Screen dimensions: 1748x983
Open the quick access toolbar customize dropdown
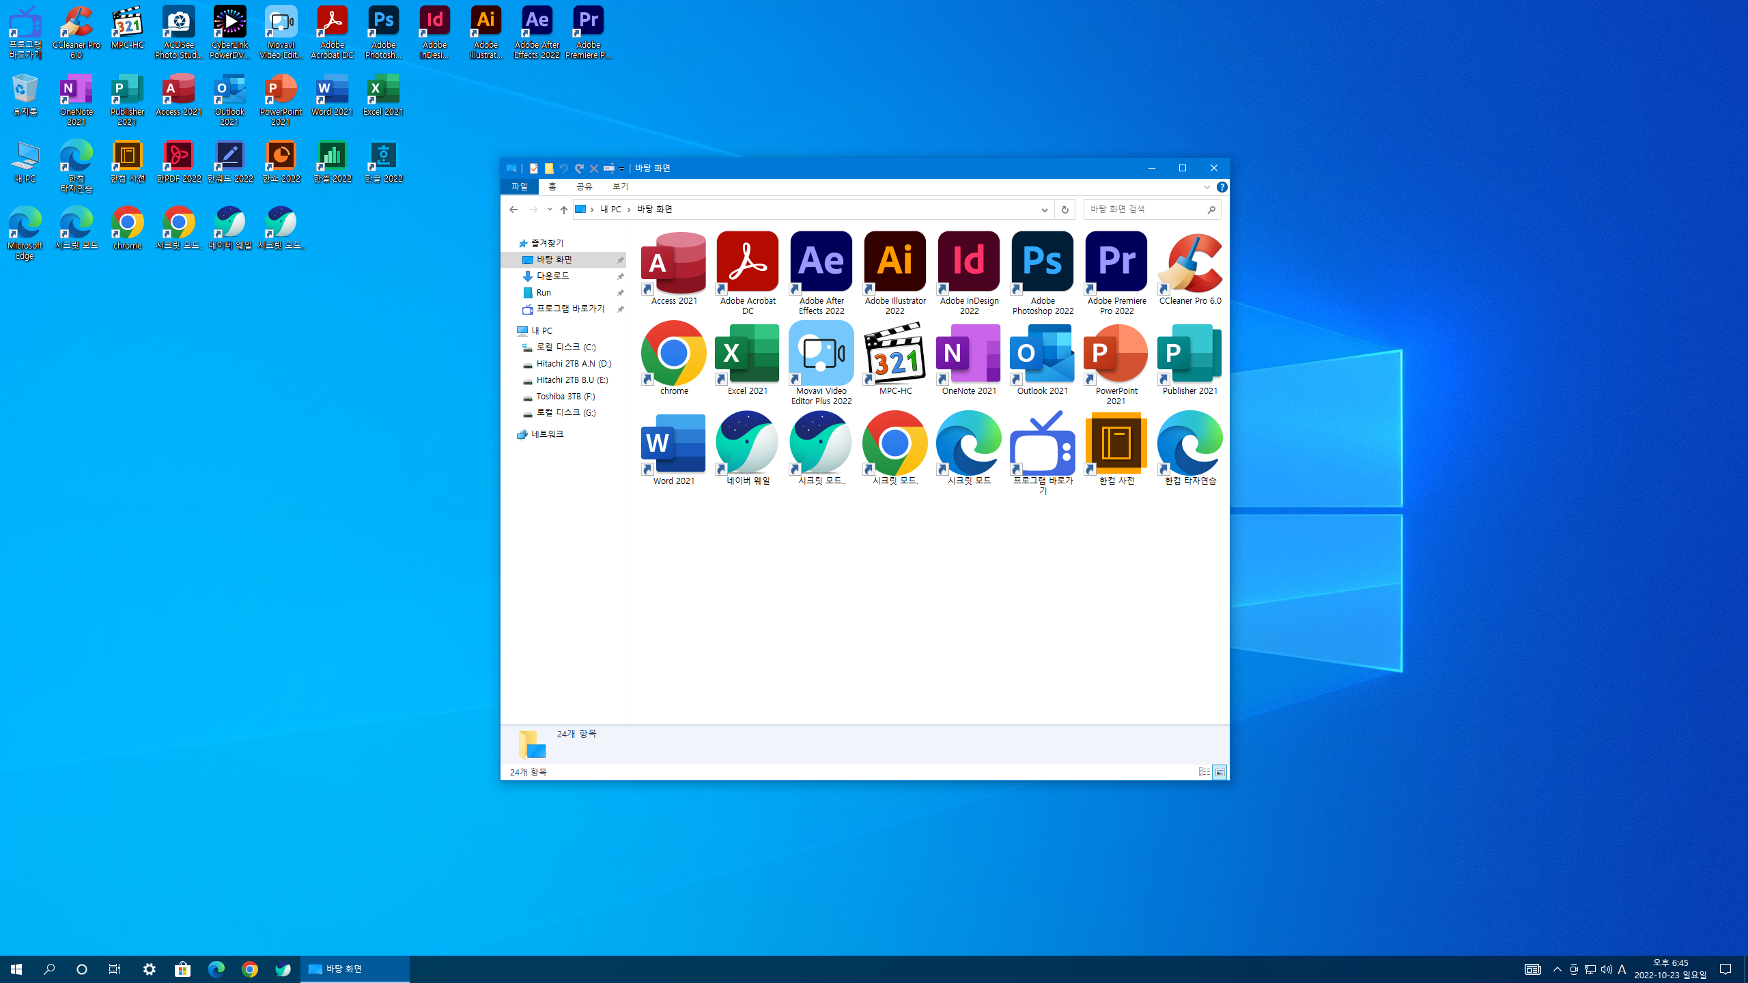tap(621, 169)
